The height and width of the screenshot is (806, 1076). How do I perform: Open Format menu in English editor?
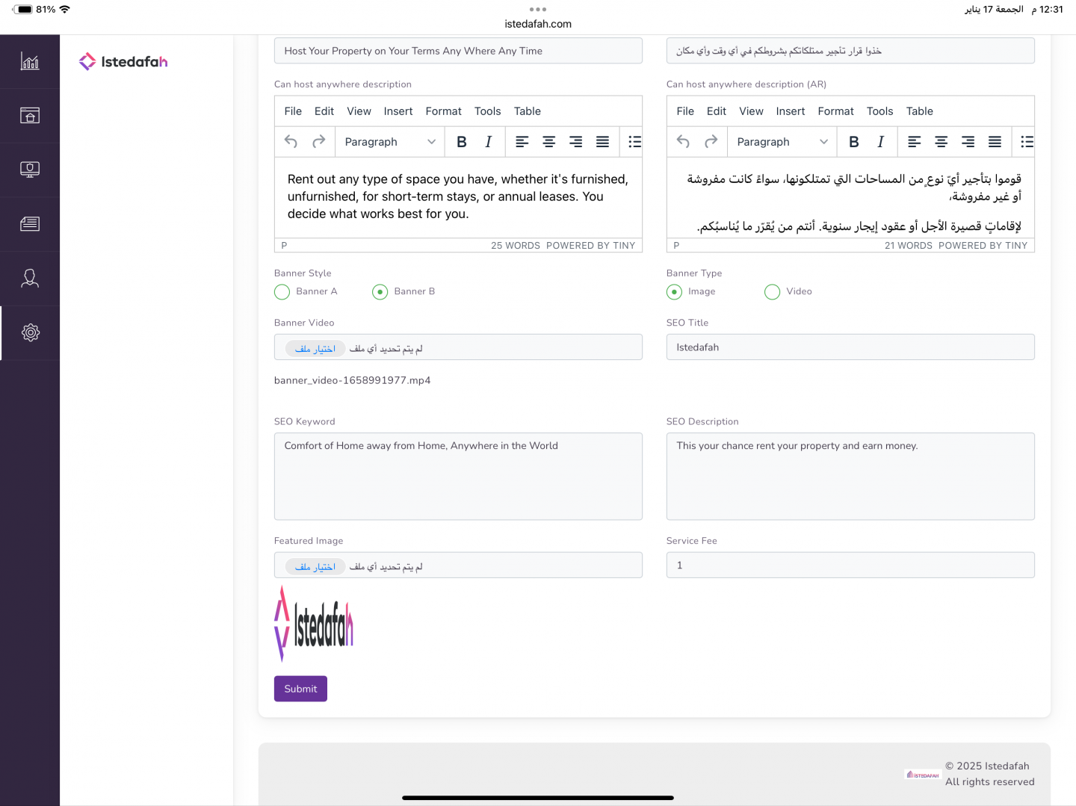pyautogui.click(x=443, y=111)
